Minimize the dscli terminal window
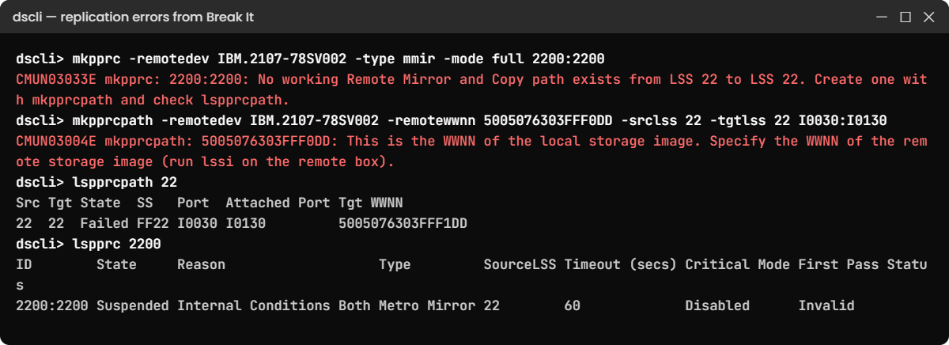The height and width of the screenshot is (345, 949). (x=883, y=17)
